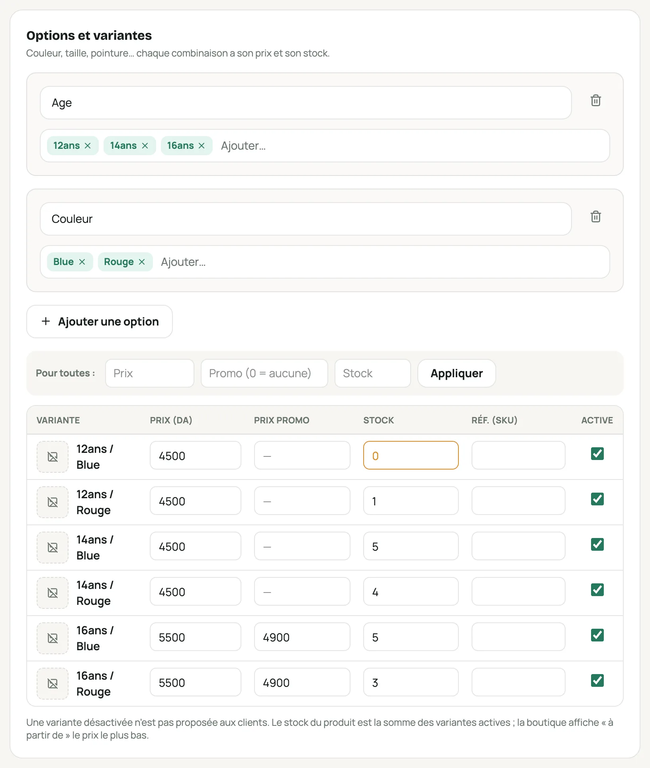Focus the Couleur option name field

306,219
